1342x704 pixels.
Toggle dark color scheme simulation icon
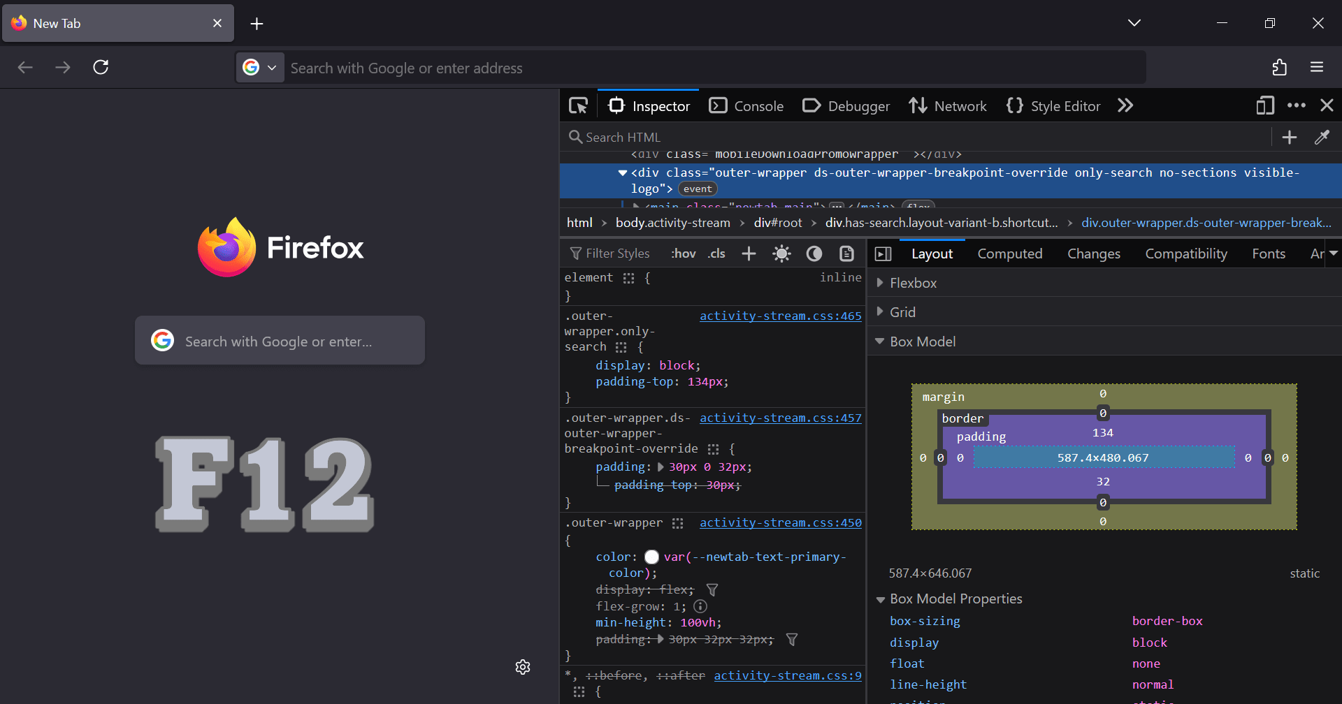[814, 254]
